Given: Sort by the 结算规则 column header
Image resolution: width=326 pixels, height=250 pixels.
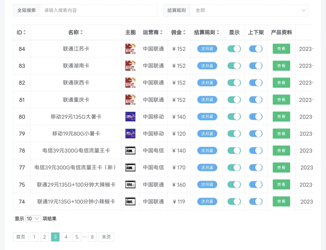Looking at the screenshot, I should 207,32.
